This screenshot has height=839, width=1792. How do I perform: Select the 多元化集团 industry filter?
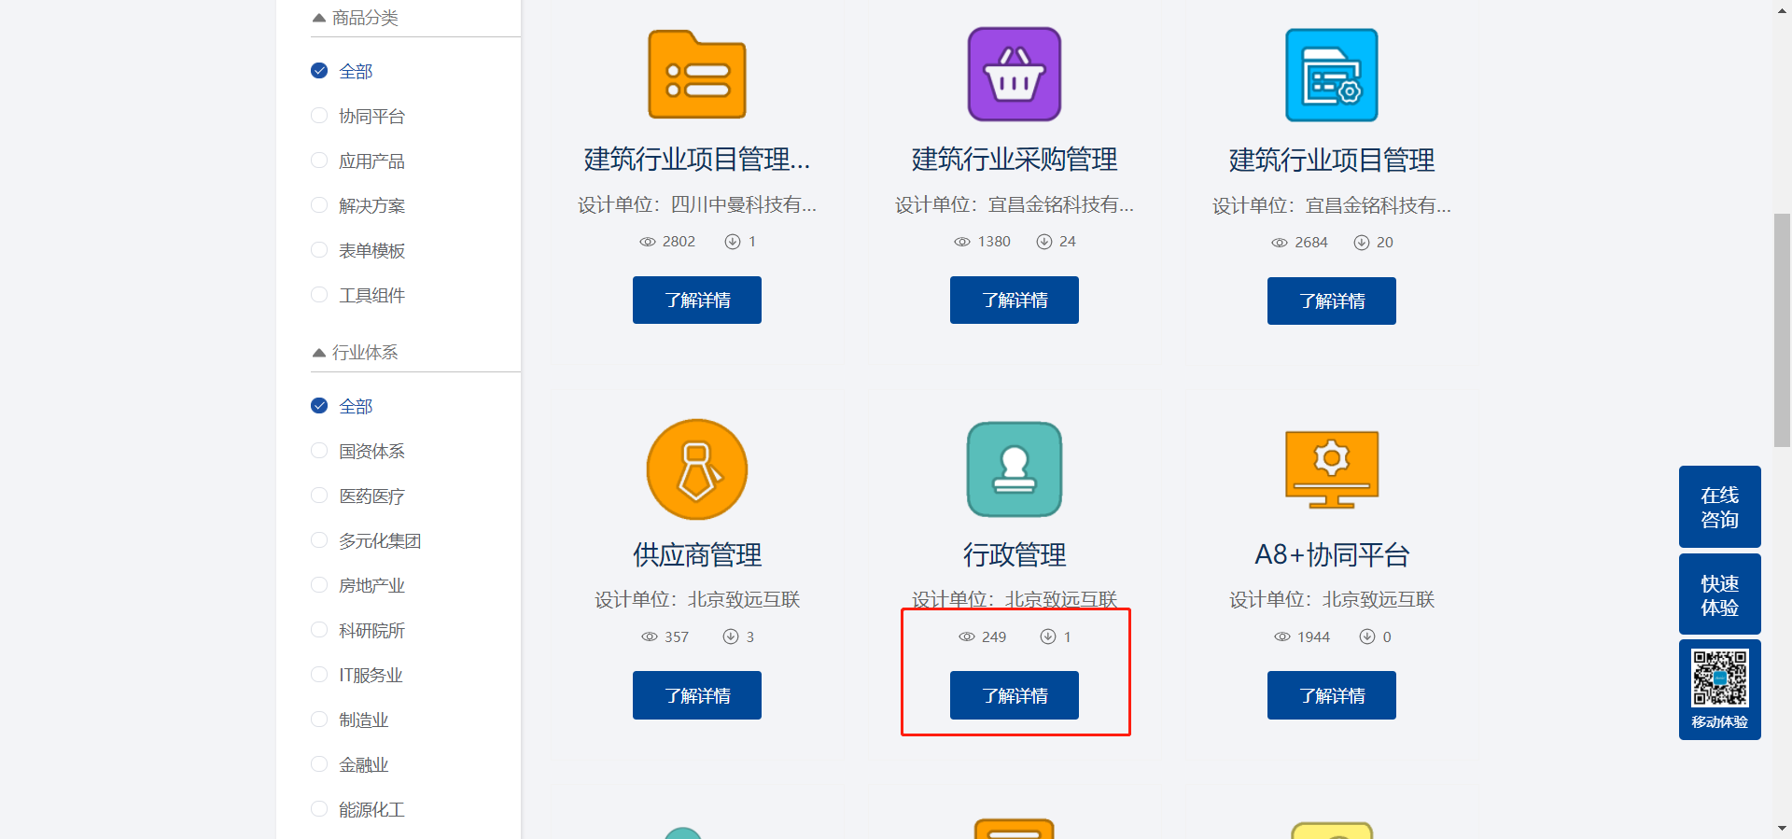coord(366,540)
